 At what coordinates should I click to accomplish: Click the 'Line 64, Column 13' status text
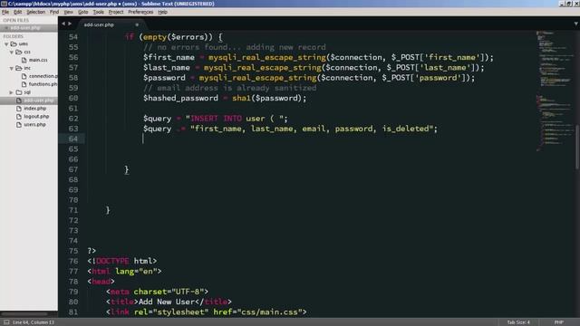(34, 322)
